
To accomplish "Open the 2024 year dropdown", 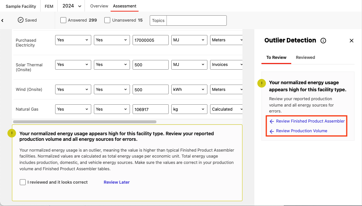I will [x=72, y=6].
